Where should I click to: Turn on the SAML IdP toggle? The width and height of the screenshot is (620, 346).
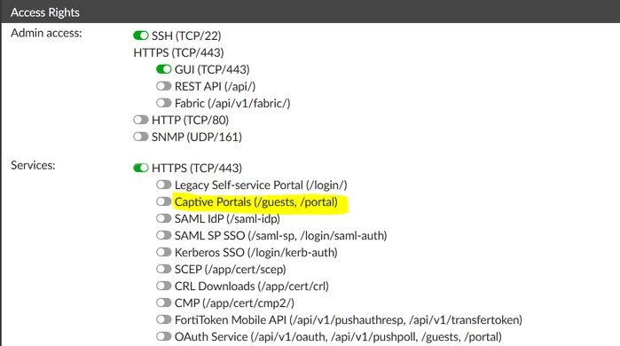164,218
